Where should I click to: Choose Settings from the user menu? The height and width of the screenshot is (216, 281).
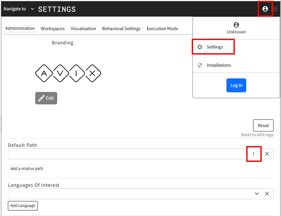214,47
